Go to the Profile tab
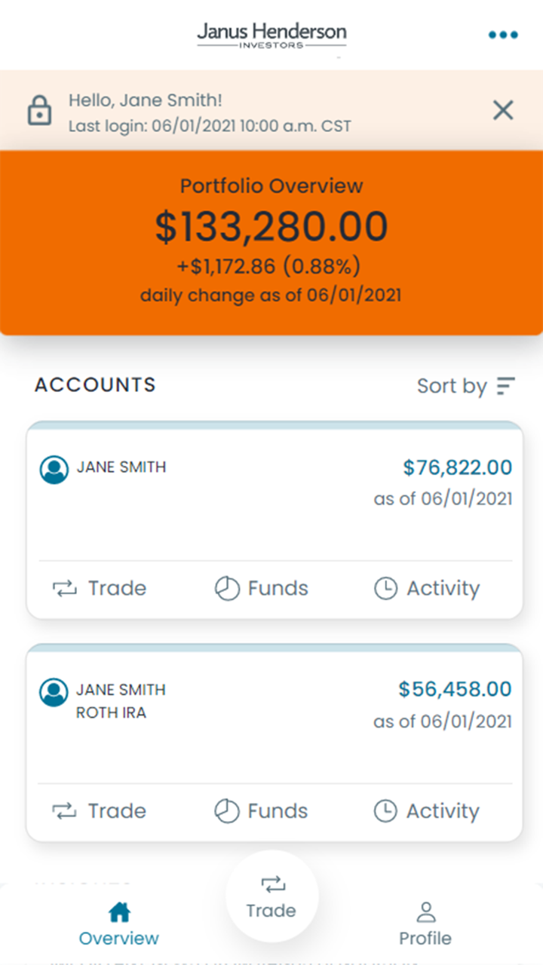This screenshot has width=543, height=965. 425,924
